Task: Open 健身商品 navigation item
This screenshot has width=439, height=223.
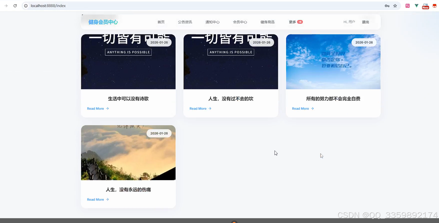Action: (x=268, y=22)
